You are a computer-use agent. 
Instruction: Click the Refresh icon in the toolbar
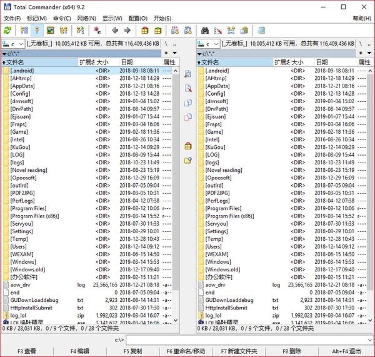point(7,30)
